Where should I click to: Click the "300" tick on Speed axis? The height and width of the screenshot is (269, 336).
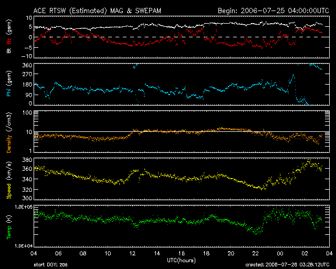(x=27, y=198)
